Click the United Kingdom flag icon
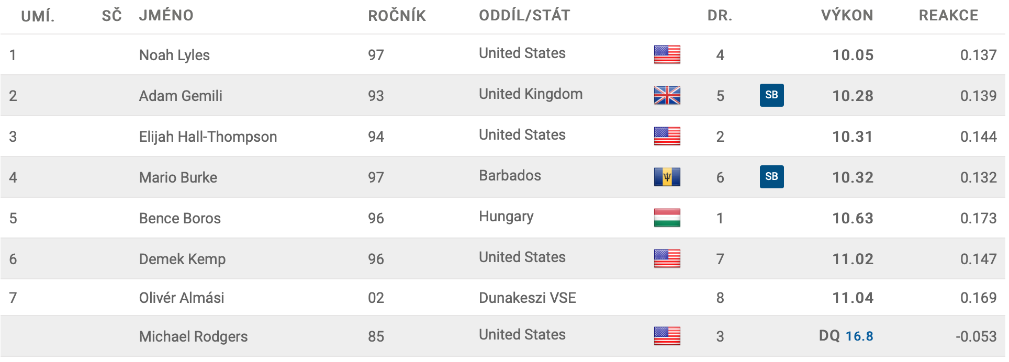 (x=667, y=95)
